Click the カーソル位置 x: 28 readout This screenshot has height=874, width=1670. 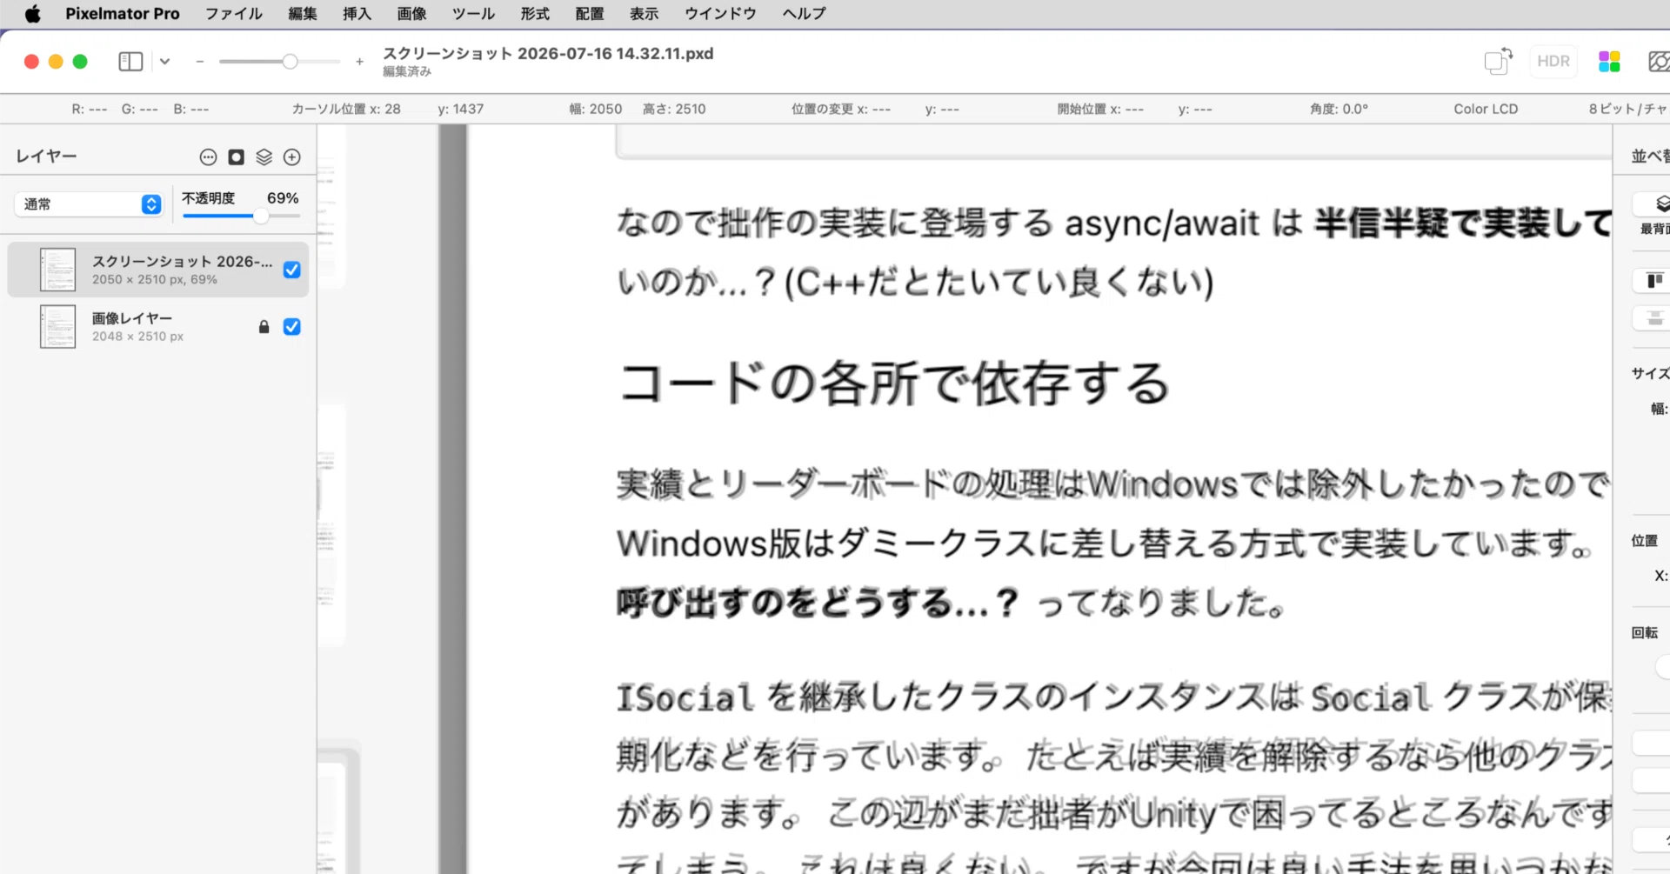346,109
